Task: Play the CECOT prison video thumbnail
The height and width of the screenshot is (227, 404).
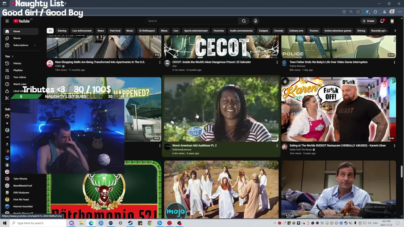Action: 221,47
